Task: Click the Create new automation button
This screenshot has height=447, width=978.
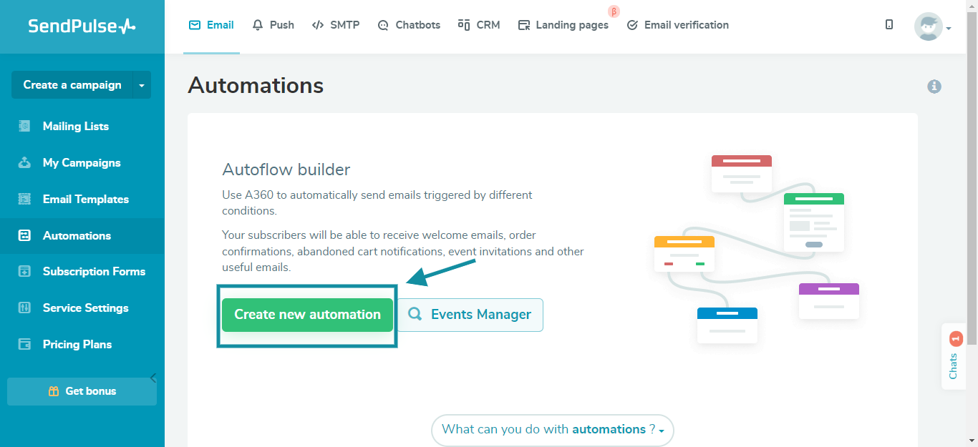Action: (x=306, y=315)
